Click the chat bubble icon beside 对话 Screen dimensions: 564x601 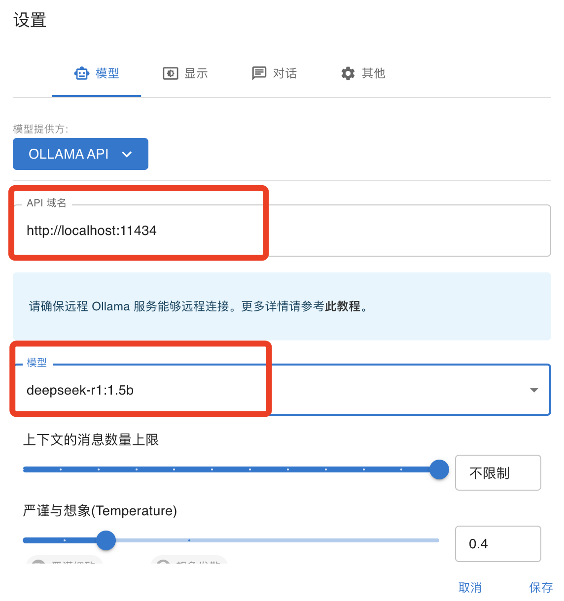click(x=259, y=73)
